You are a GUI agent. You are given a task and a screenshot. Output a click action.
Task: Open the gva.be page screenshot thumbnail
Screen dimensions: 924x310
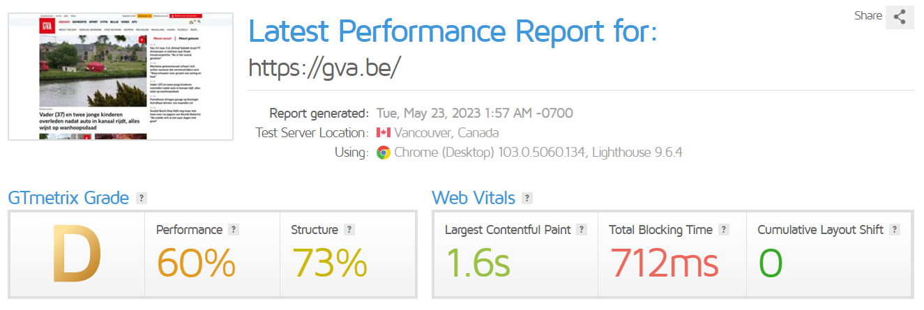tap(120, 76)
